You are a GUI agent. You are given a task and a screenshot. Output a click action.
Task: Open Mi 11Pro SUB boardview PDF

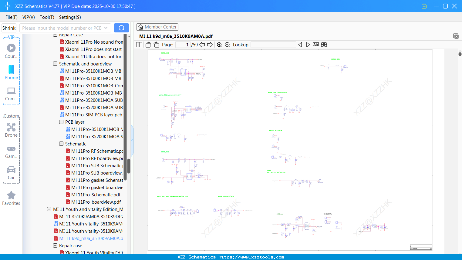94,173
